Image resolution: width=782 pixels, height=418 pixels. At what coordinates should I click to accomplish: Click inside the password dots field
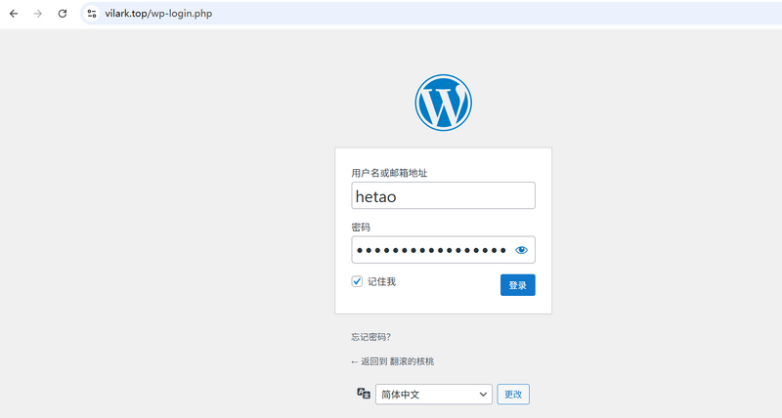point(430,250)
